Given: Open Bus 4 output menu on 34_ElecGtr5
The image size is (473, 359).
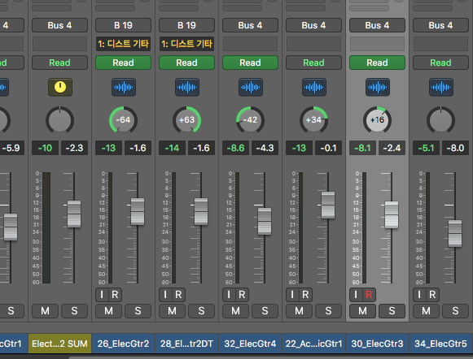Looking at the screenshot, I should pos(440,25).
